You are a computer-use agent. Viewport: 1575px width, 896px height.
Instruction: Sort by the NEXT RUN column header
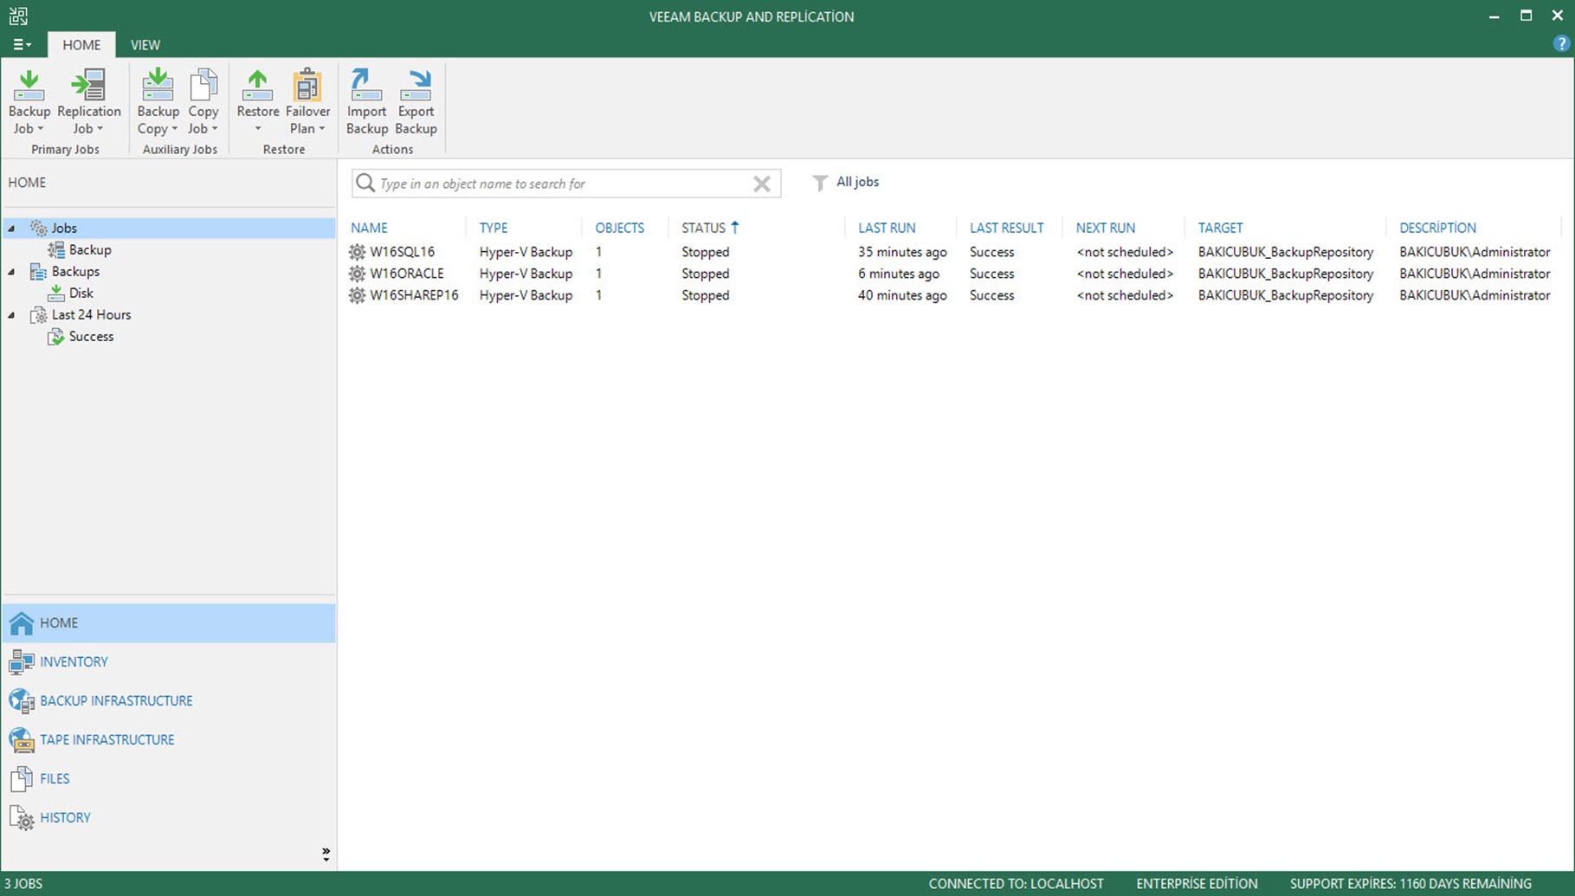click(x=1106, y=228)
